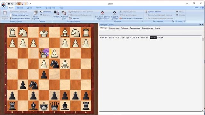This screenshot has height=115, width=205.
Task: Click move Sxc2+ in notation
Action: tap(160, 38)
